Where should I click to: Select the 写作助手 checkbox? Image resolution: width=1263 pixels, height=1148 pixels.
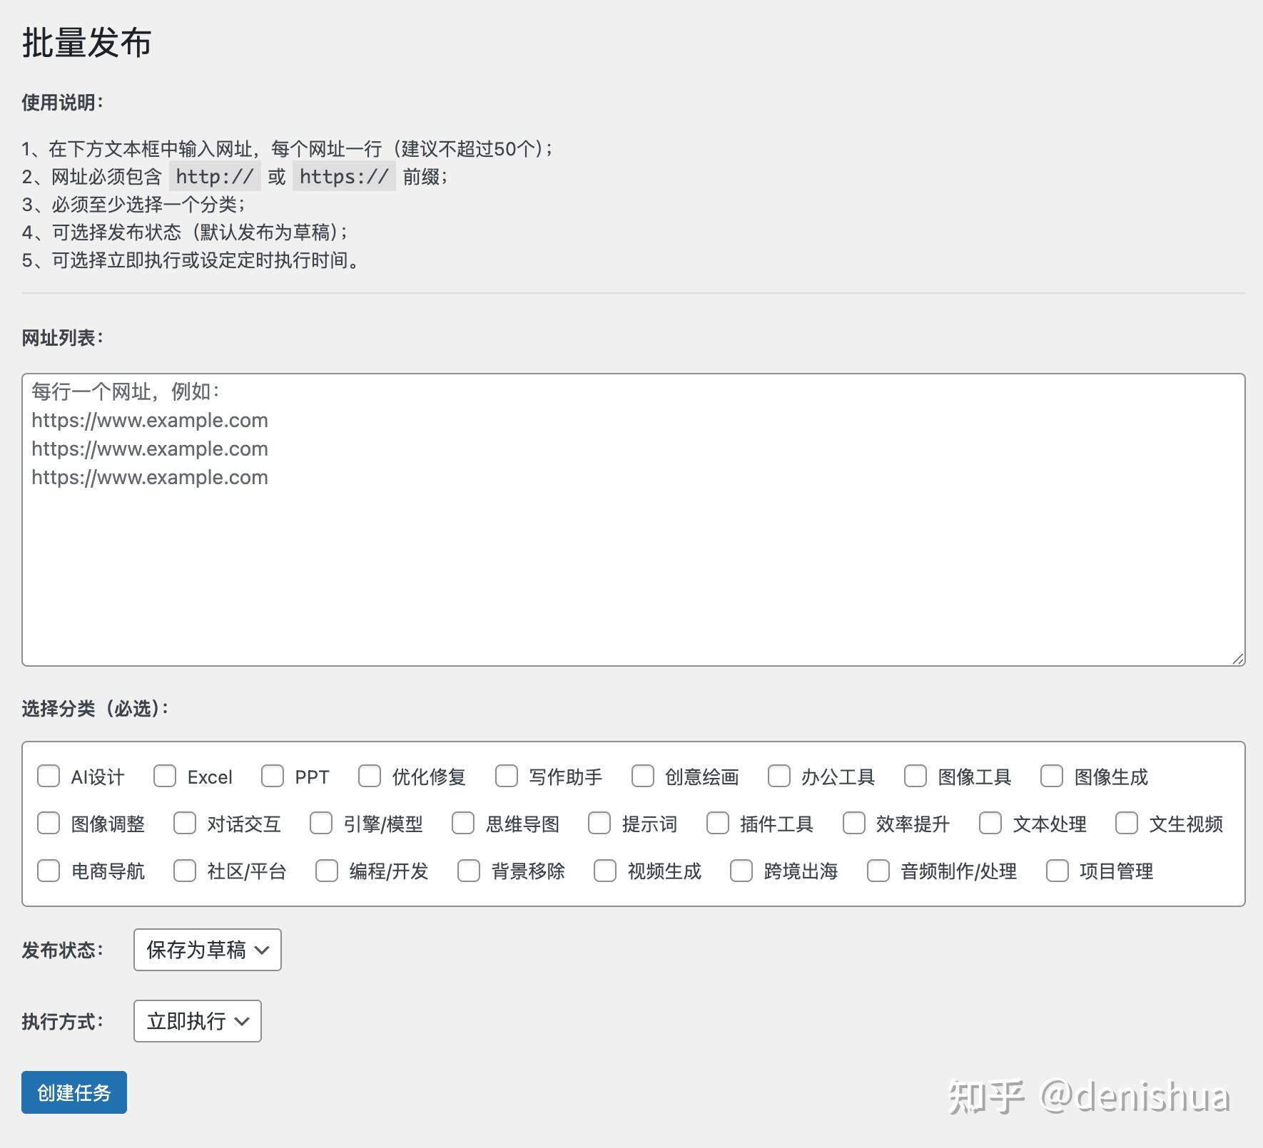[x=507, y=776]
